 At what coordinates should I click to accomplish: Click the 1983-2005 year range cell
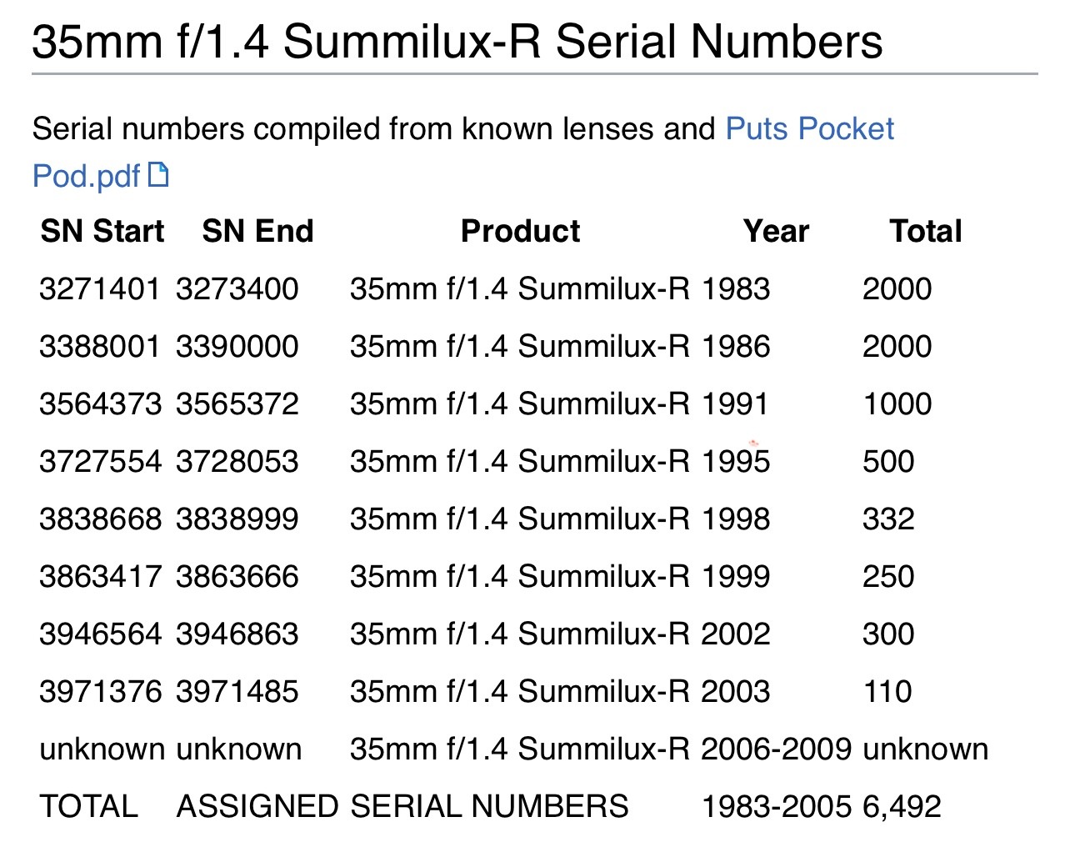tap(776, 807)
